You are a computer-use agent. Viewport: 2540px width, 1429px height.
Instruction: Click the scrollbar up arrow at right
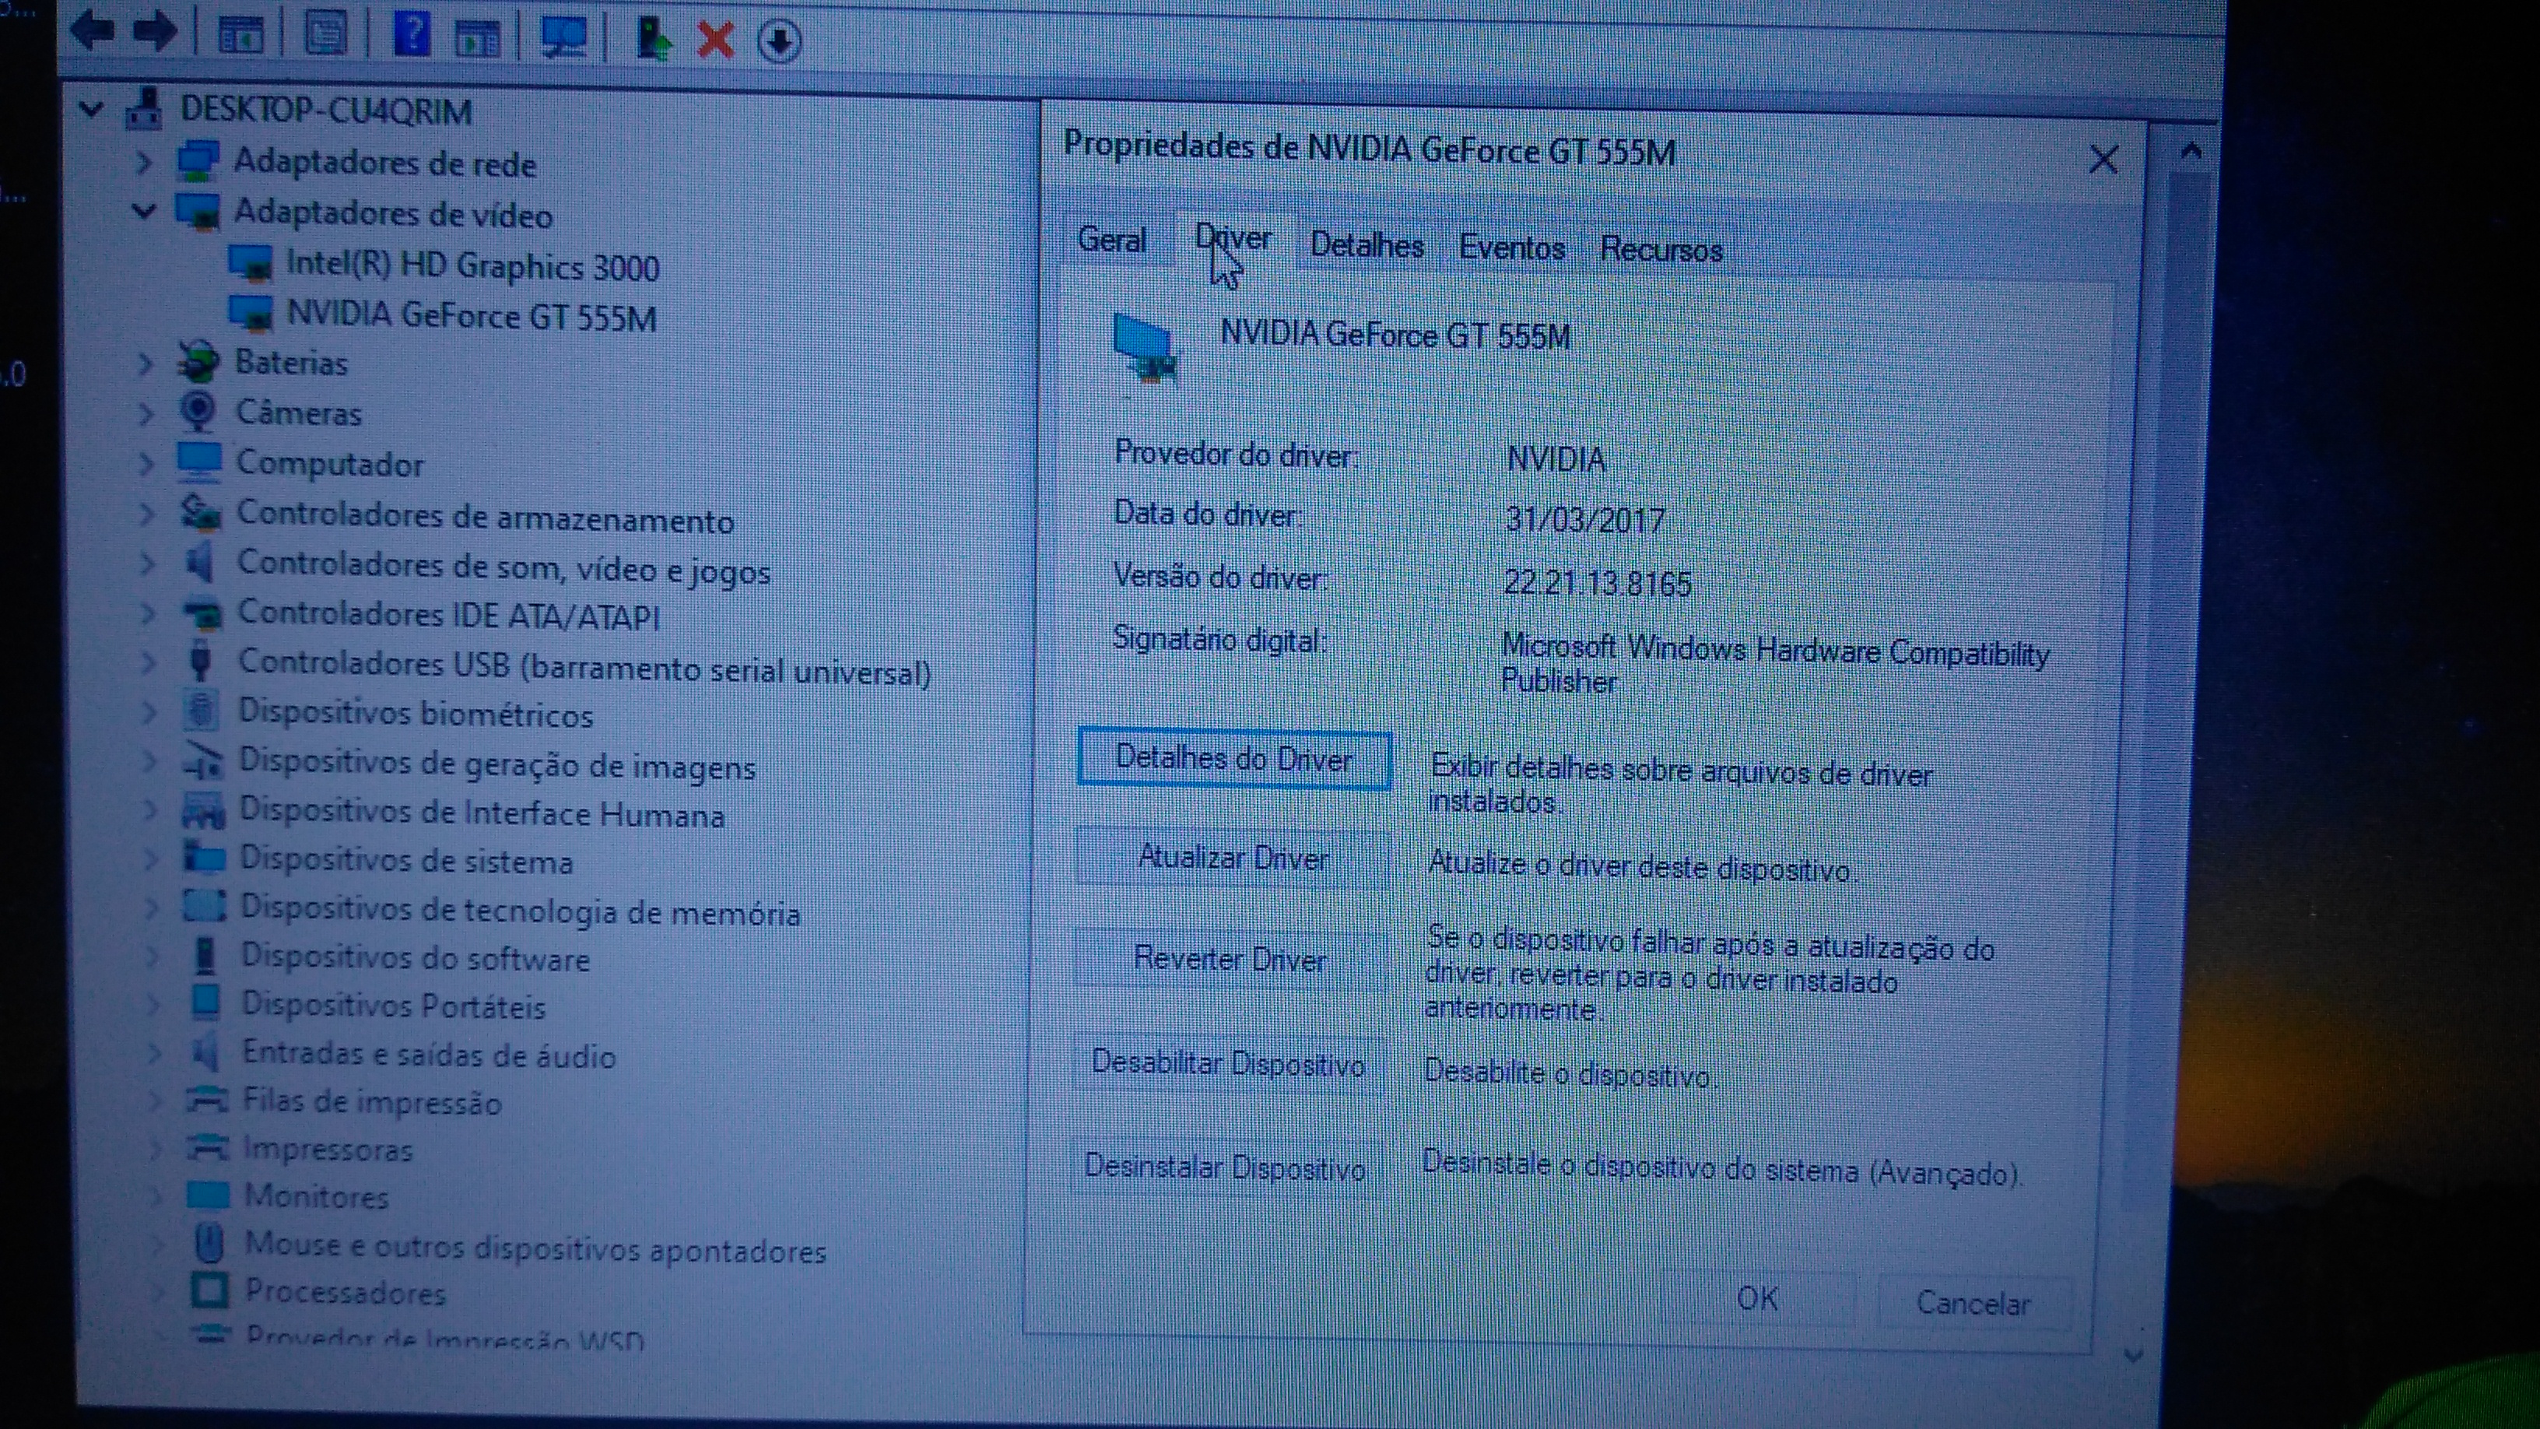(x=2191, y=151)
